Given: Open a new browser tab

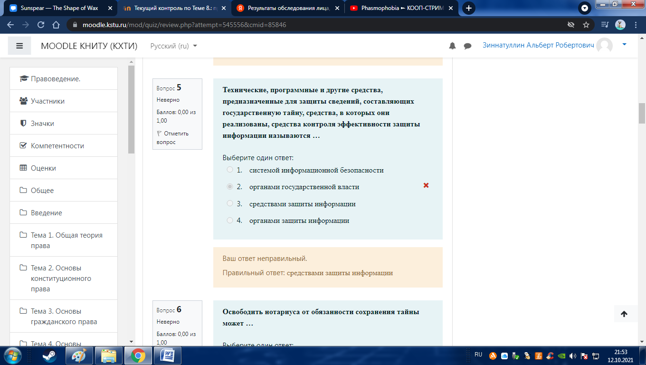Looking at the screenshot, I should click(469, 8).
